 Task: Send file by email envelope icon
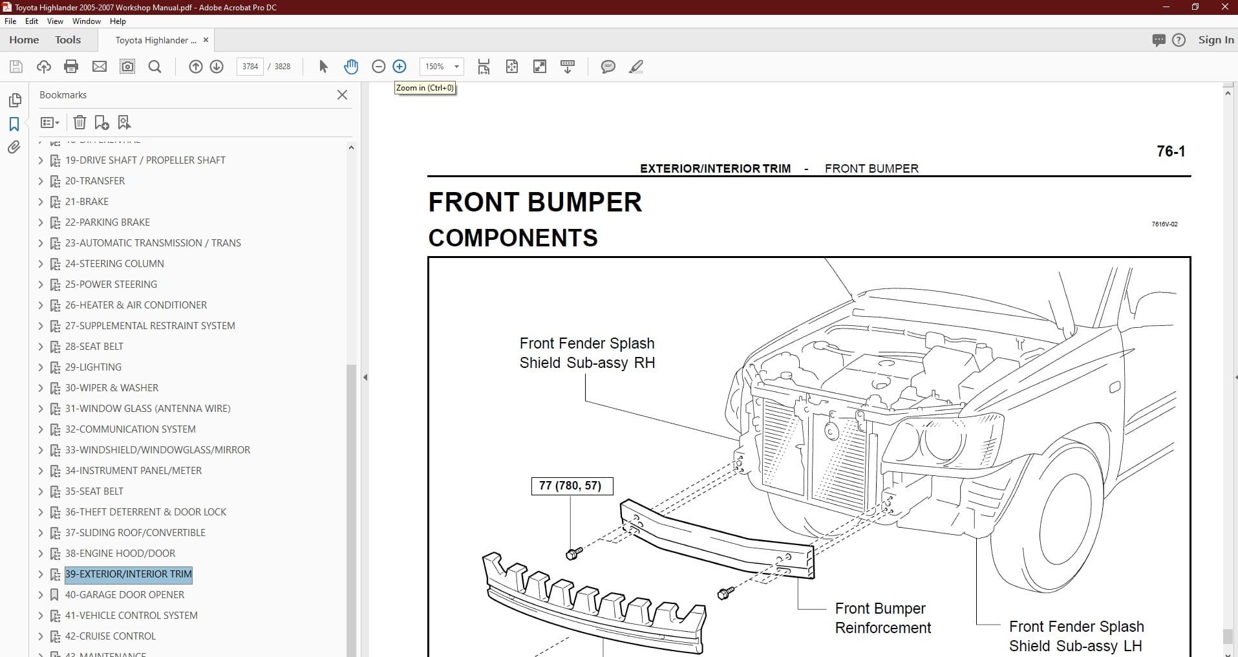[100, 67]
